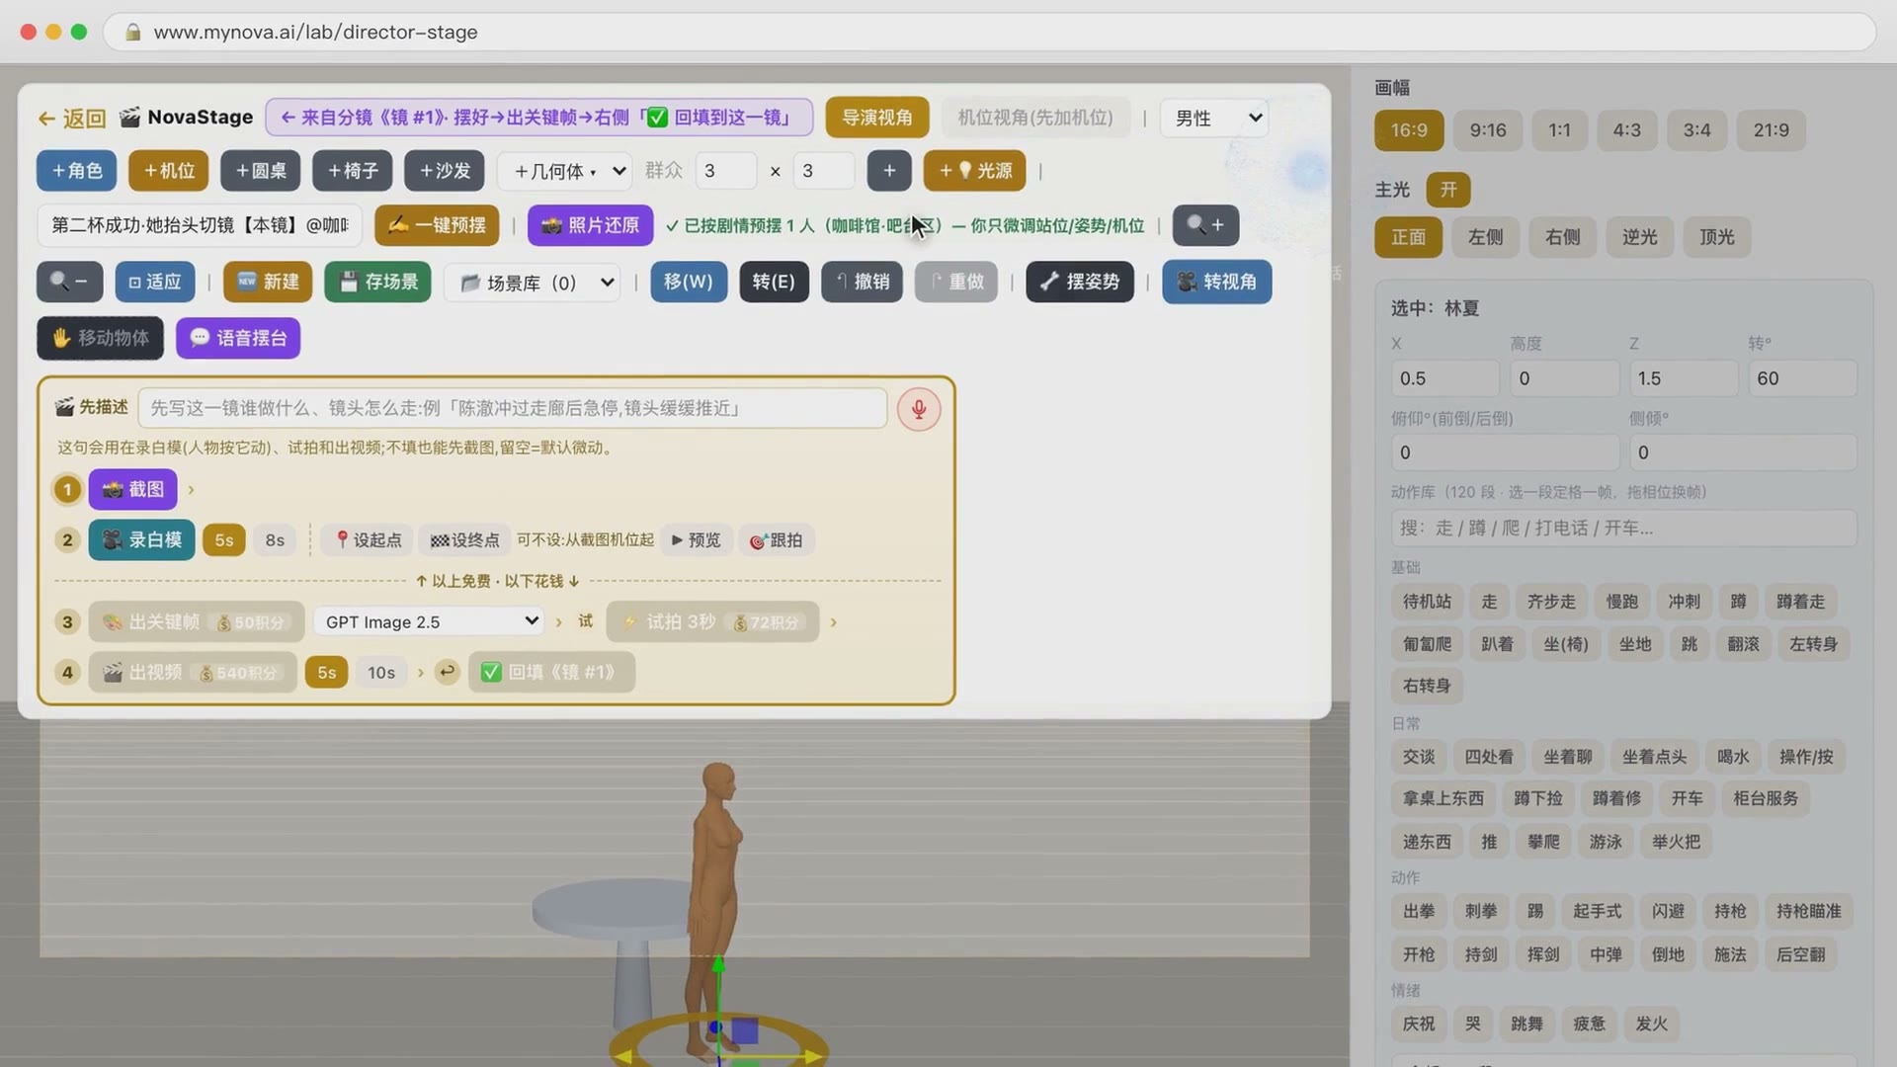The height and width of the screenshot is (1067, 1897).
Task: Switch to 移(W) move mode
Action: point(689,282)
